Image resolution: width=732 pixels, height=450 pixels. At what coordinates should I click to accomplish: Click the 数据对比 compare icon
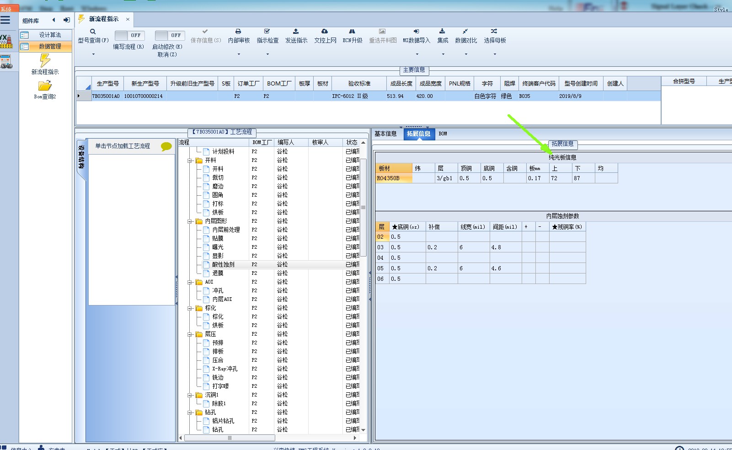[x=465, y=32]
